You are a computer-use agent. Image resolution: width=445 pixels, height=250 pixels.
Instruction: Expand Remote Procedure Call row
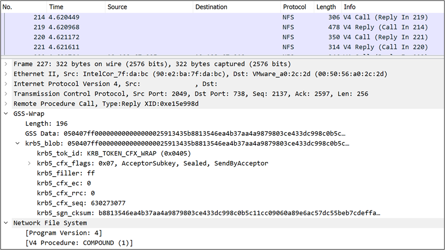click(6, 104)
